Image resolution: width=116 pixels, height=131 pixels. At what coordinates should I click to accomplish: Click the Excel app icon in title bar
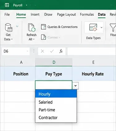click(7, 5)
